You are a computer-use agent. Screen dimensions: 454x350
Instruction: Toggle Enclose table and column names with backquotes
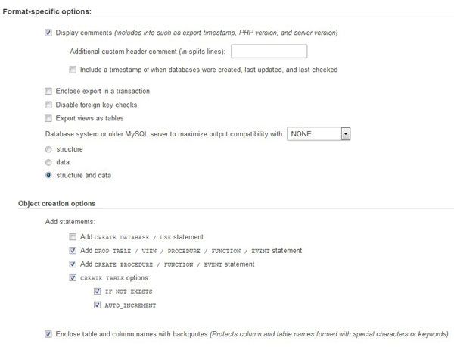[49, 333]
